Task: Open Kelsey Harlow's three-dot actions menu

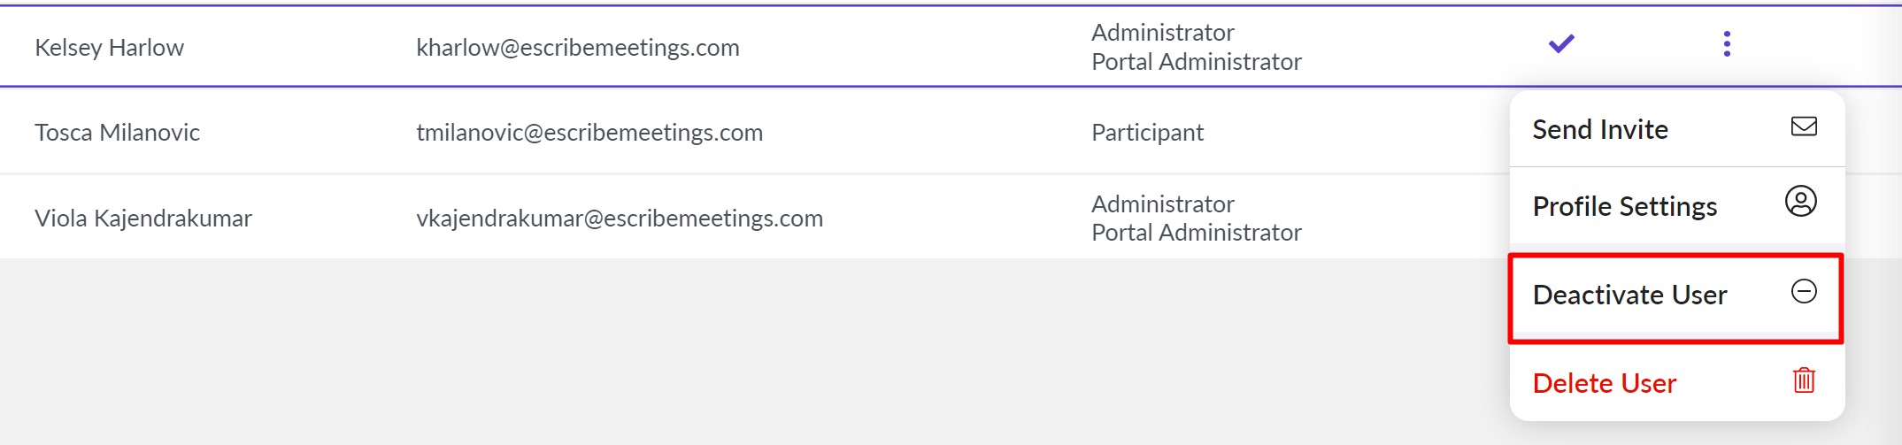Action: pos(1726,43)
